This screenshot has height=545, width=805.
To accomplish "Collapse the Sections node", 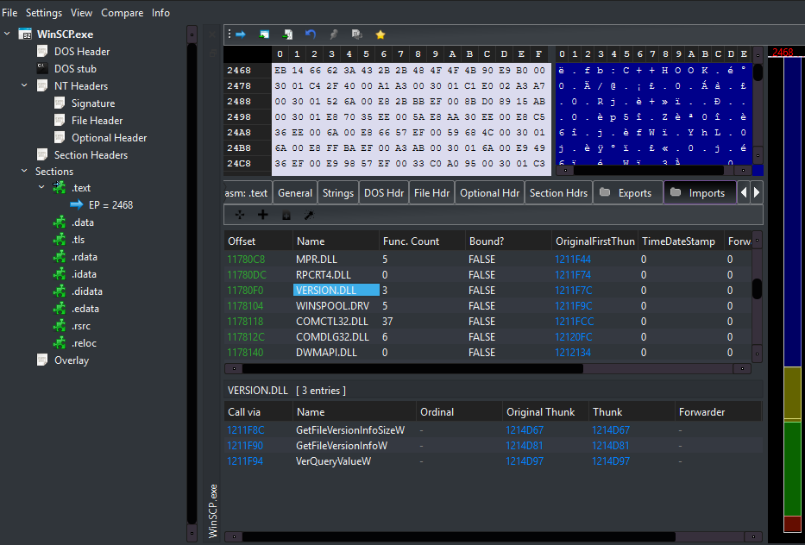I will [24, 171].
